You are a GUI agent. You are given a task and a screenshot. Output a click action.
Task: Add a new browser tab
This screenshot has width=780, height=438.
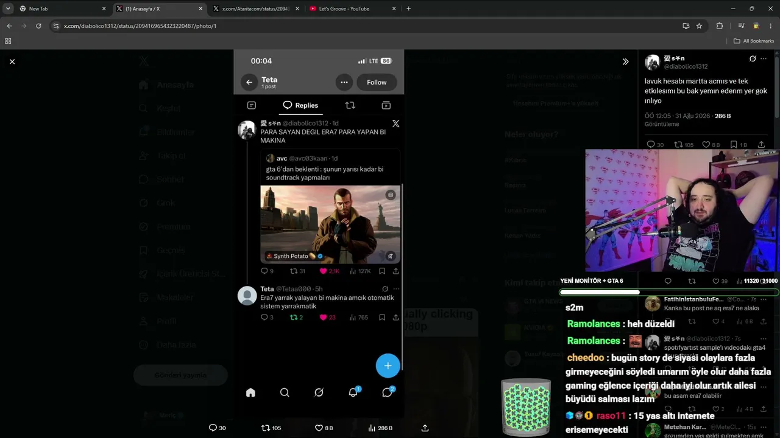(408, 9)
